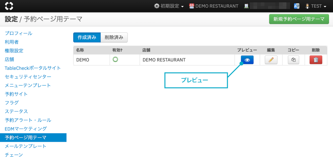
Task: Click the TableCheck logo icon
Action: [9, 6]
